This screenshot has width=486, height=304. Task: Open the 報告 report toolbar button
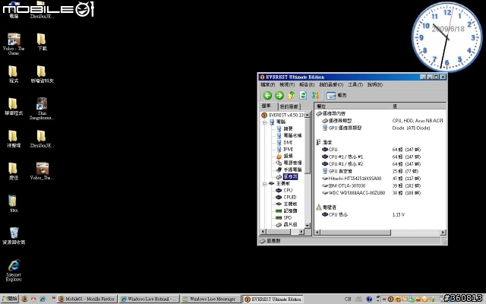pos(336,95)
